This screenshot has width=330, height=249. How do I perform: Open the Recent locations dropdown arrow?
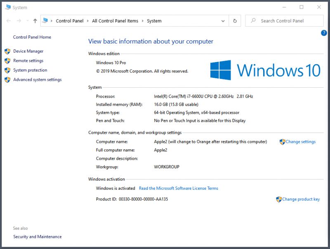click(27, 21)
